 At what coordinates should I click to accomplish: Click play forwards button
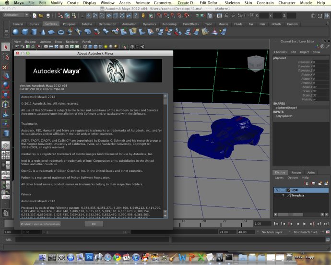click(305, 224)
